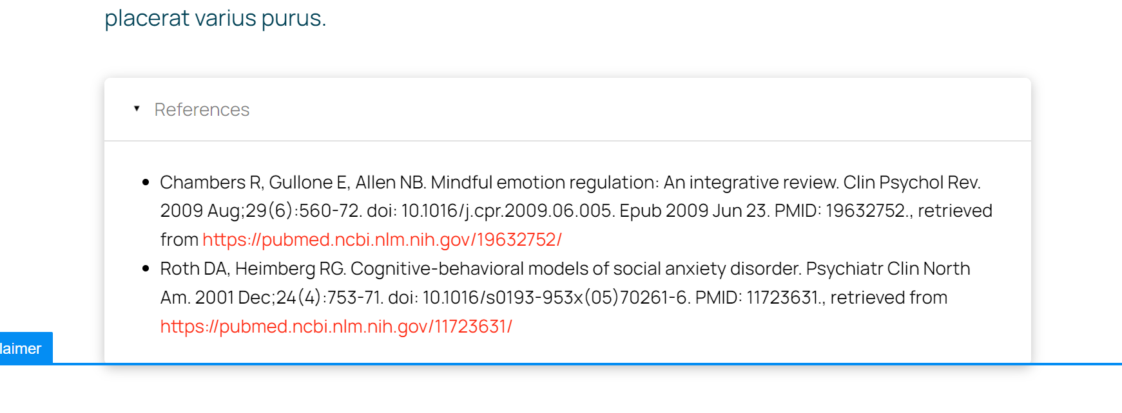
Task: Open the blue Disclaimer tab
Action: [23, 349]
